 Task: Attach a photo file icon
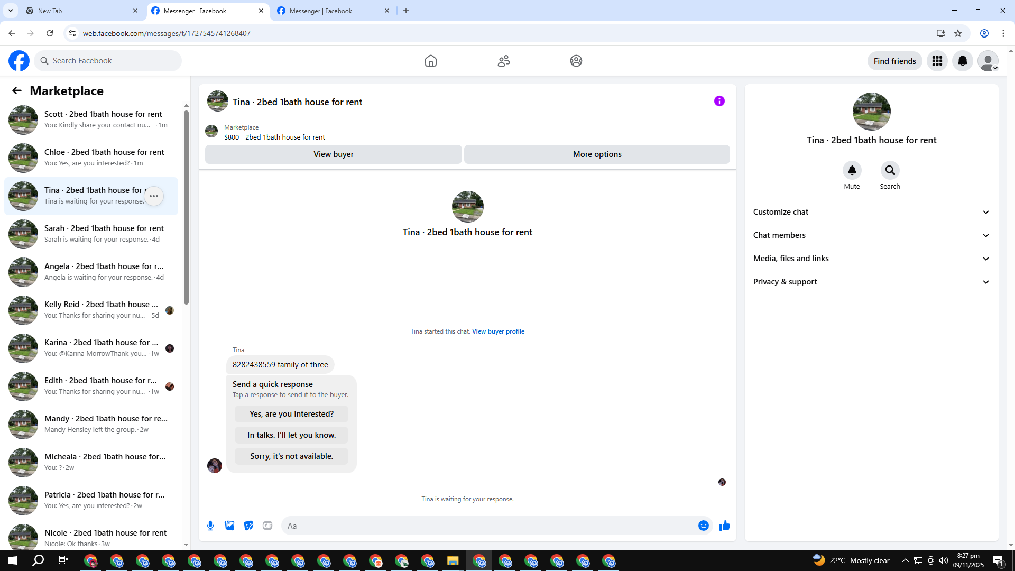pyautogui.click(x=229, y=526)
